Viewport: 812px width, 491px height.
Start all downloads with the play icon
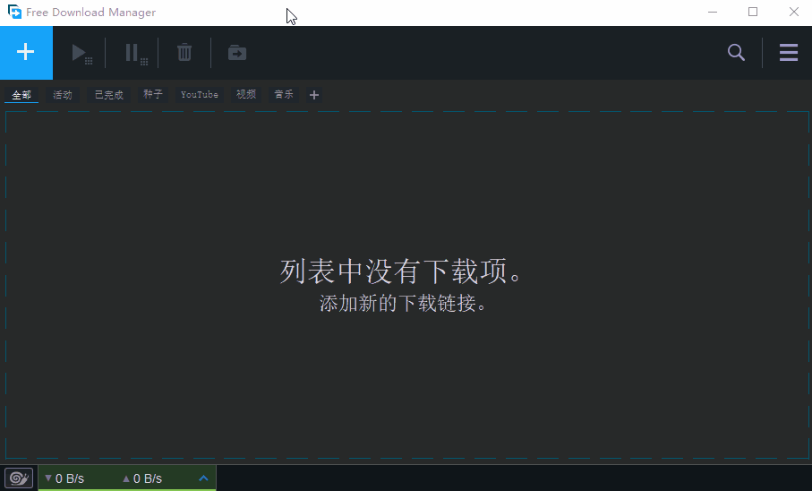81,54
